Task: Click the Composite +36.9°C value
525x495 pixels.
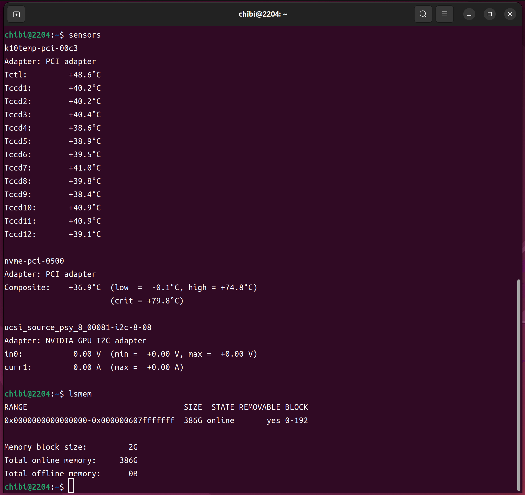Action: [x=84, y=287]
